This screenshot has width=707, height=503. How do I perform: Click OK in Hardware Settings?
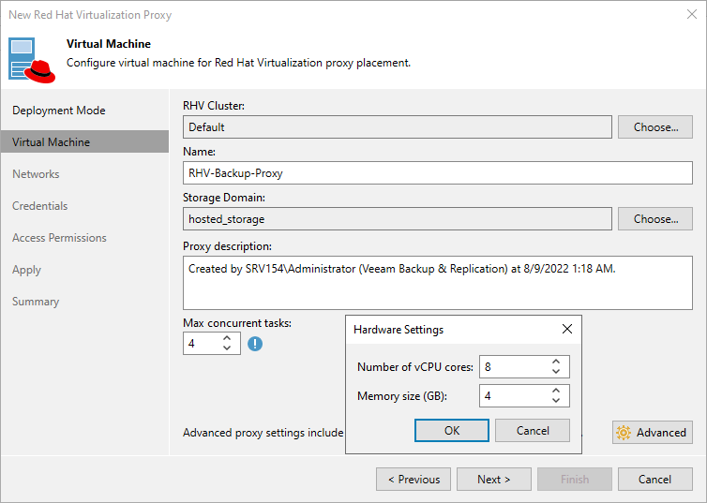pyautogui.click(x=452, y=431)
